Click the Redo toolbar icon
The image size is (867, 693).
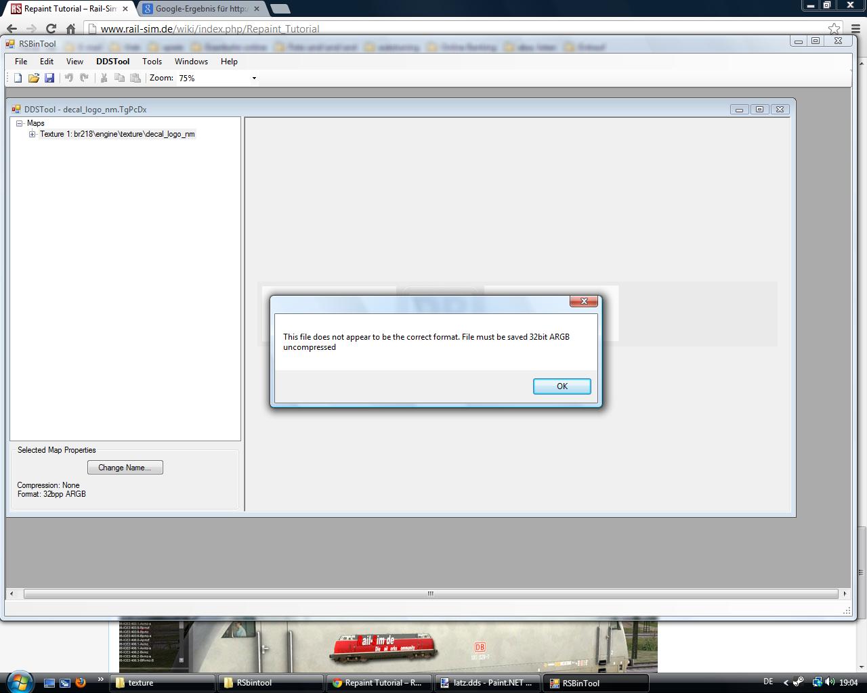tap(84, 78)
